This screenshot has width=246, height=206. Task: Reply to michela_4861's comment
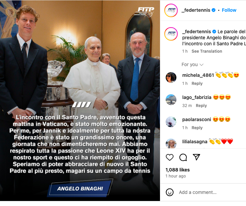(x=197, y=83)
